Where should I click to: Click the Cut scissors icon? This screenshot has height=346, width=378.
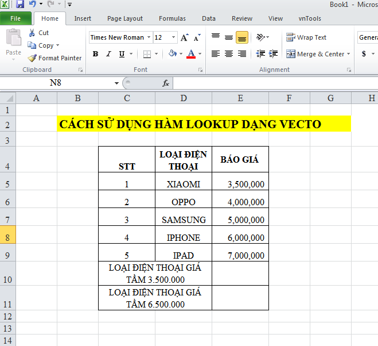click(32, 33)
